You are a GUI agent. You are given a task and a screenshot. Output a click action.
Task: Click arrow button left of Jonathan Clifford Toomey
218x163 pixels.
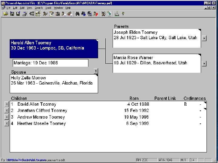tap(7, 110)
